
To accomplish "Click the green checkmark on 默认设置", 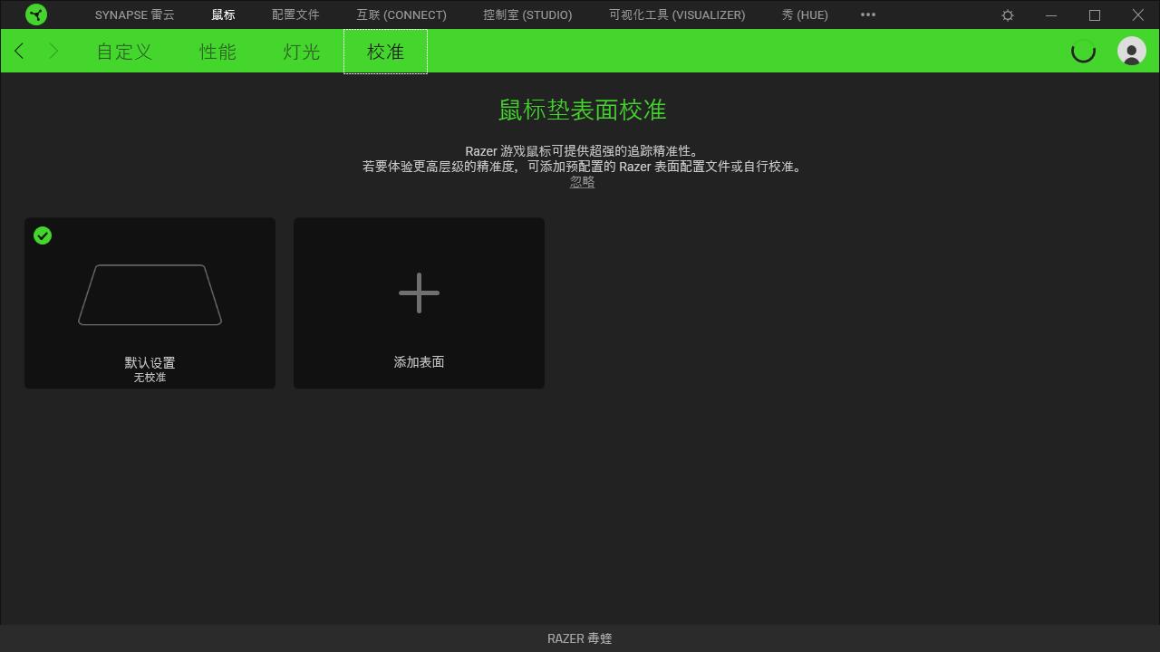I will click(x=42, y=235).
